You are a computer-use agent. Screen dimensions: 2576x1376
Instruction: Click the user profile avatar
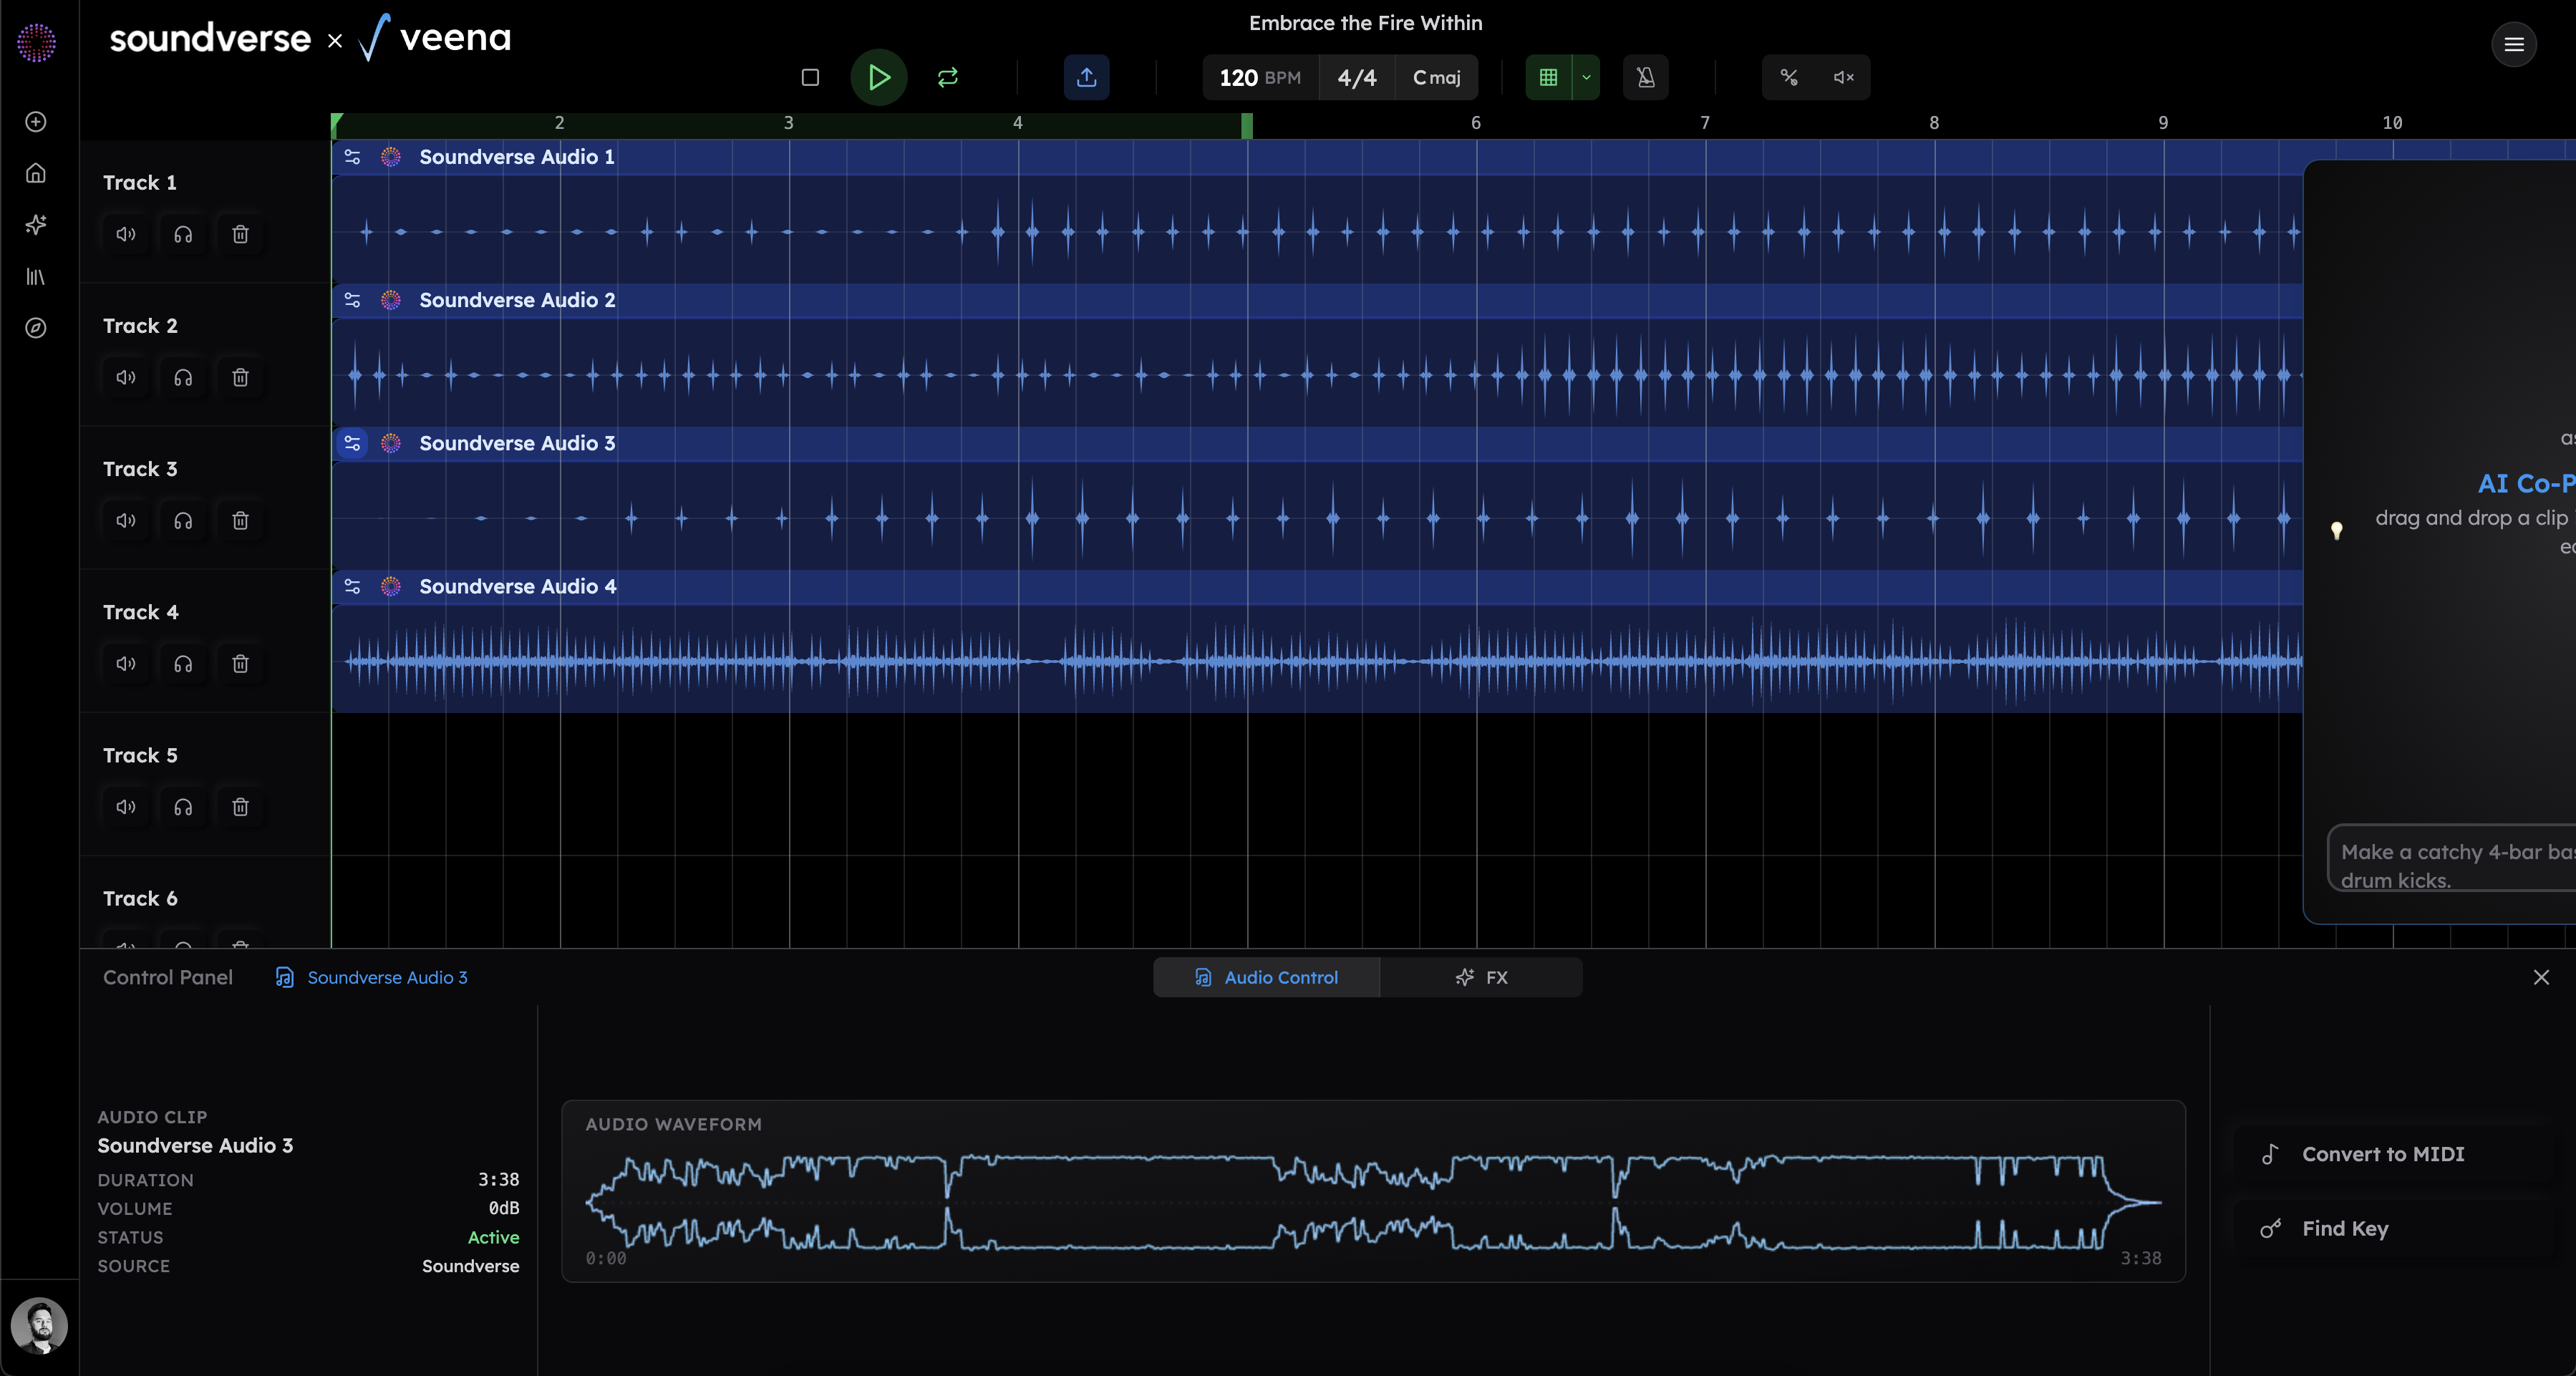pyautogui.click(x=39, y=1326)
